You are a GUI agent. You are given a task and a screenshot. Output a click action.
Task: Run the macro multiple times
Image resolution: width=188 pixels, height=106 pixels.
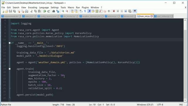coord(126,11)
